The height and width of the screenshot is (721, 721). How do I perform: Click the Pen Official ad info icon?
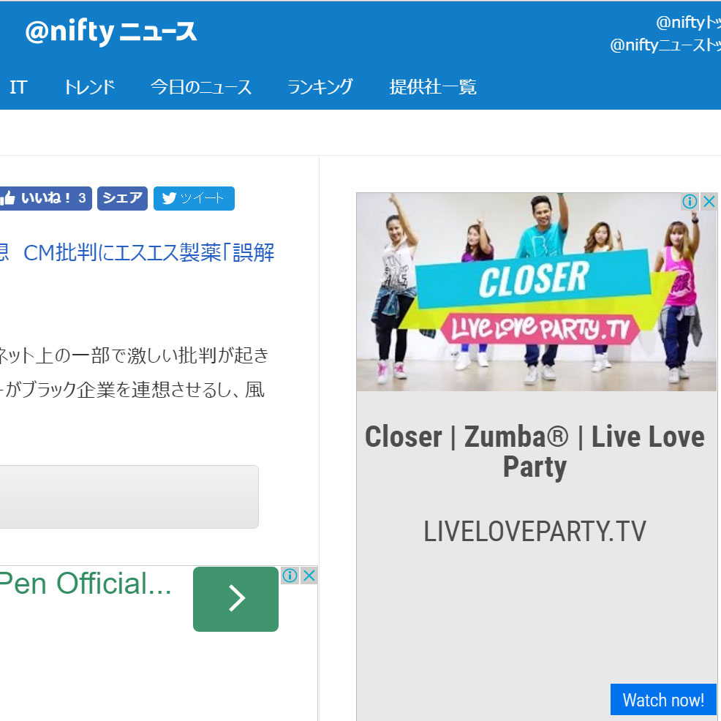[x=290, y=575]
